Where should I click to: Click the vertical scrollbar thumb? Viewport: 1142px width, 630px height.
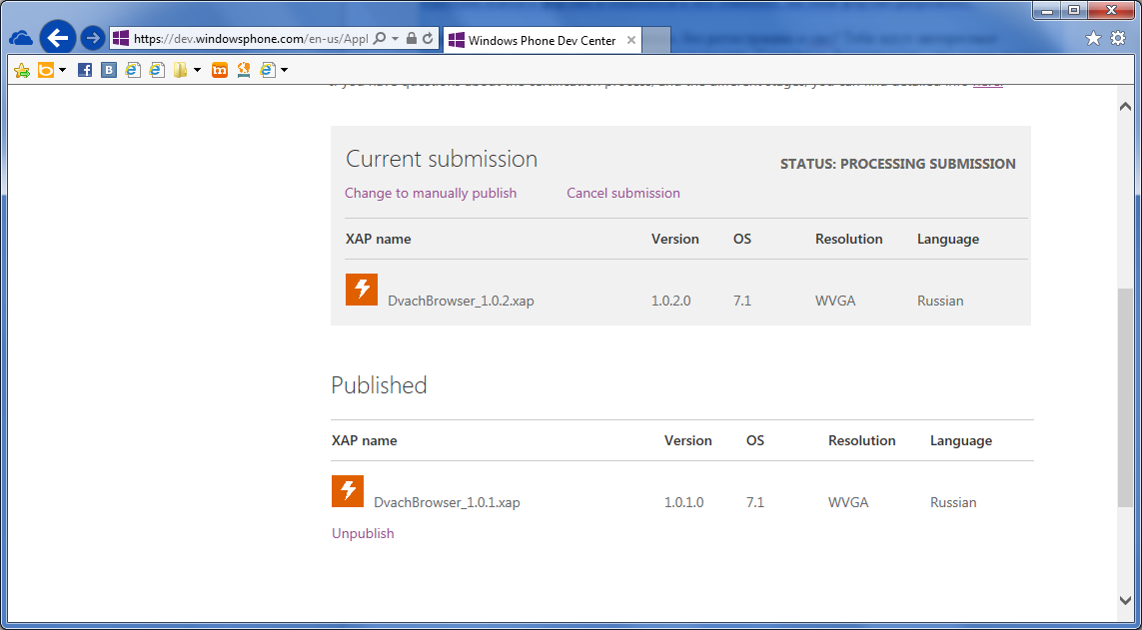pos(1125,397)
